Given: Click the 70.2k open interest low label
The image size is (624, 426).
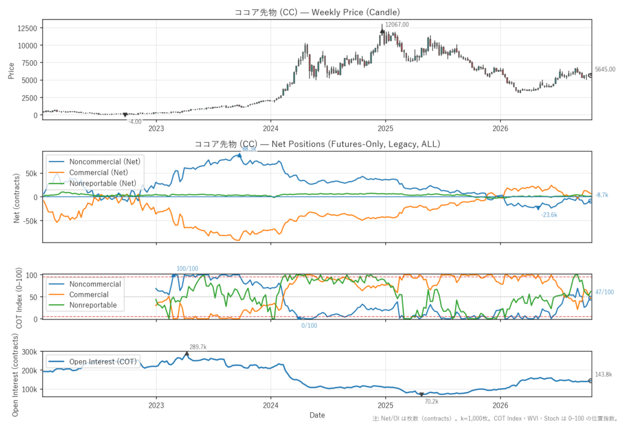Looking at the screenshot, I should [431, 402].
